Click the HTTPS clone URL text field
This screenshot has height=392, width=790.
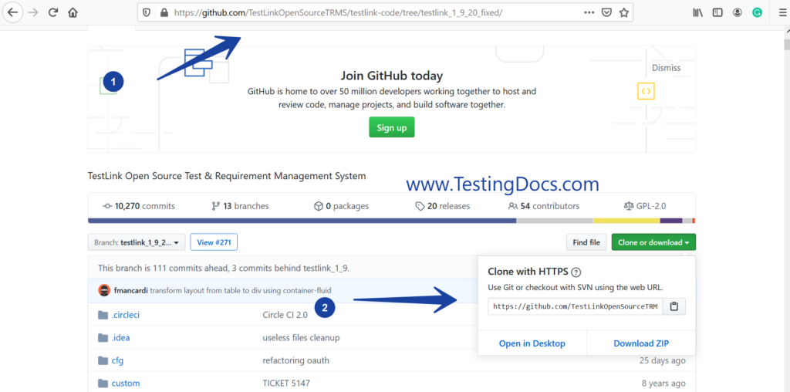pos(575,306)
